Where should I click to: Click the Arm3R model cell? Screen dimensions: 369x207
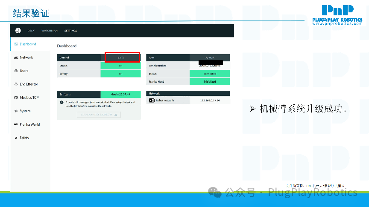pos(210,57)
